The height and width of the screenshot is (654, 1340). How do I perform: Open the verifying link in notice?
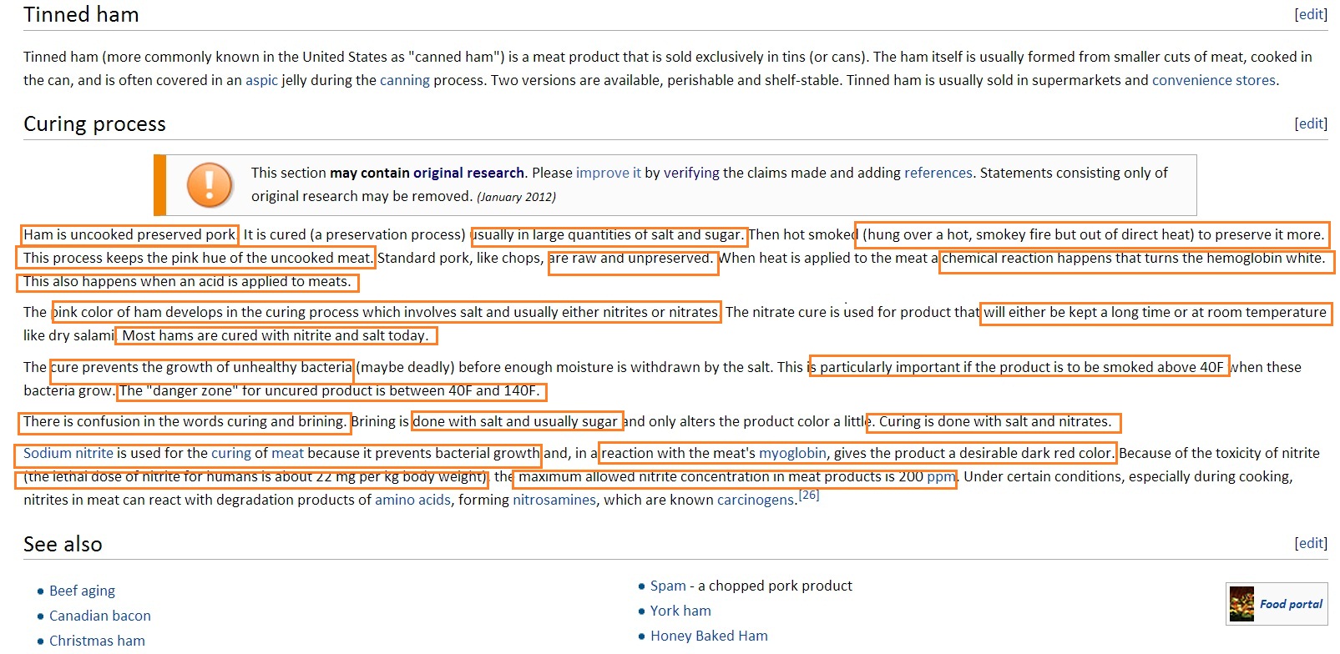[691, 173]
